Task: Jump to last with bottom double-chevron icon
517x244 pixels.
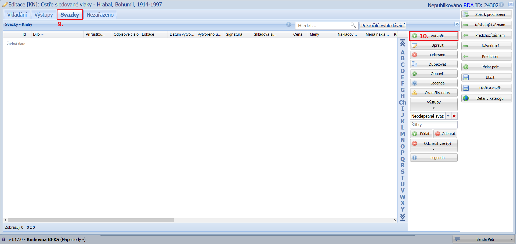Action: [x=403, y=217]
